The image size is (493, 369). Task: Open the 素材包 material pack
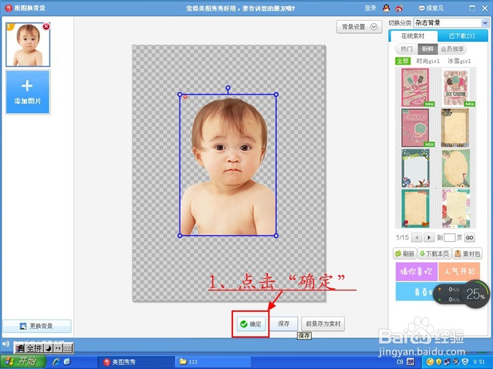pos(457,253)
